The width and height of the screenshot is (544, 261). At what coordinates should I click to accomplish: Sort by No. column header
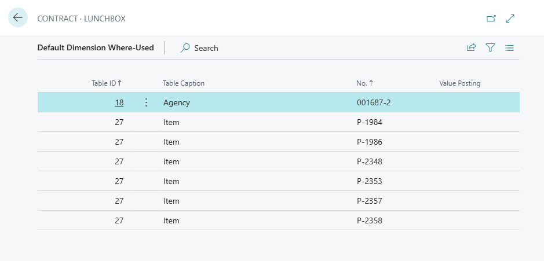pyautogui.click(x=364, y=83)
